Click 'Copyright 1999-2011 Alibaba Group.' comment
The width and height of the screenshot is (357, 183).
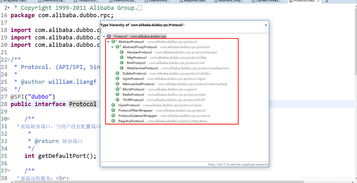[79, 8]
